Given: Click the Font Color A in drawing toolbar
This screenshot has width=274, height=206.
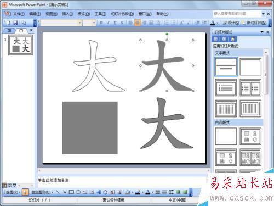Looking at the screenshot, I should click(x=148, y=192).
